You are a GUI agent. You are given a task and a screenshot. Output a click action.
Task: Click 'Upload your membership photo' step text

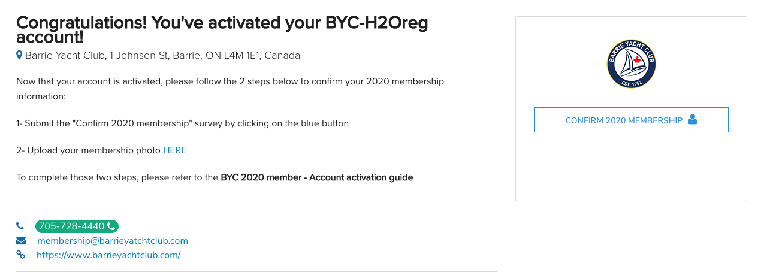click(94, 150)
